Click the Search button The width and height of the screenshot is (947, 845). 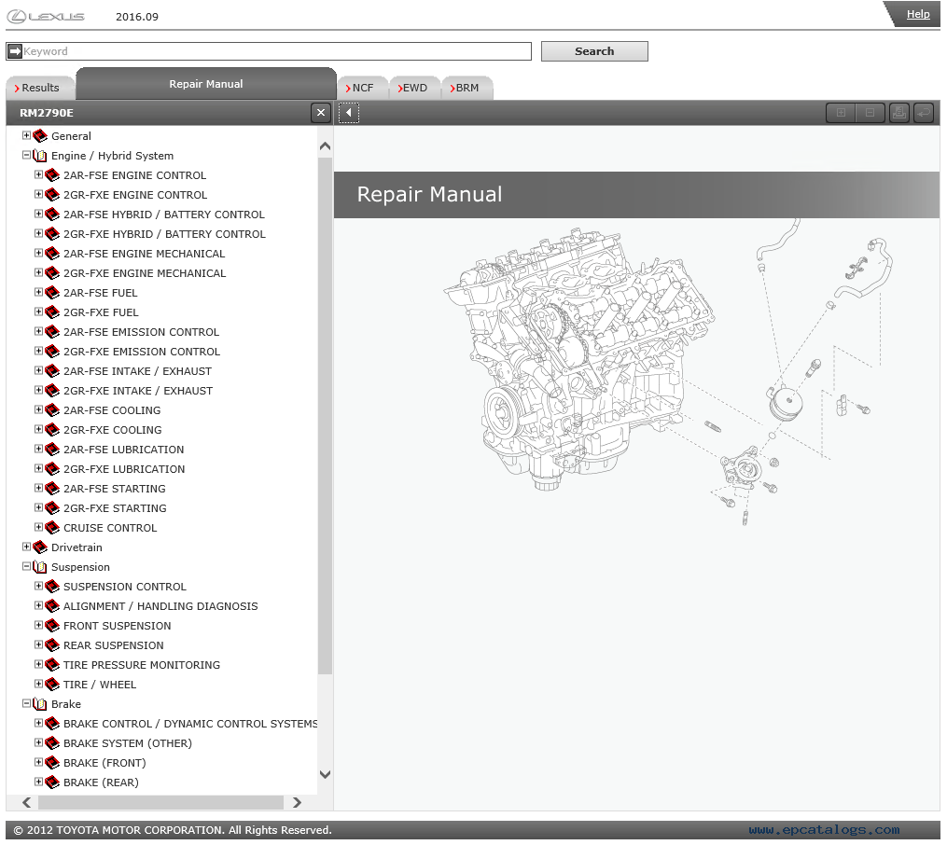(594, 51)
